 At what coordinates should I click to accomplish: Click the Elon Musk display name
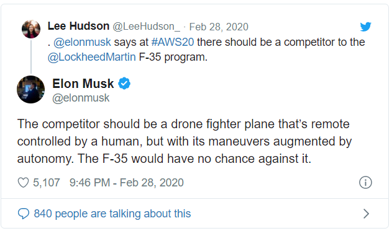[83, 84]
